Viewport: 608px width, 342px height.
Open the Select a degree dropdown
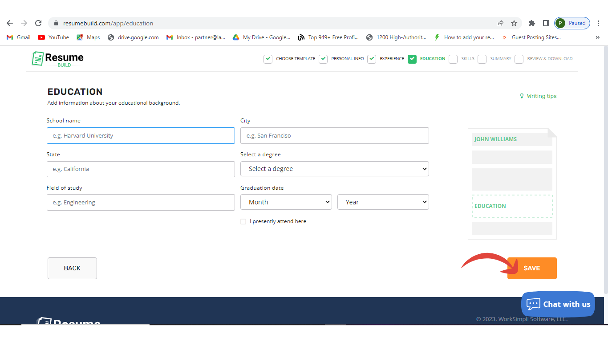click(x=334, y=169)
